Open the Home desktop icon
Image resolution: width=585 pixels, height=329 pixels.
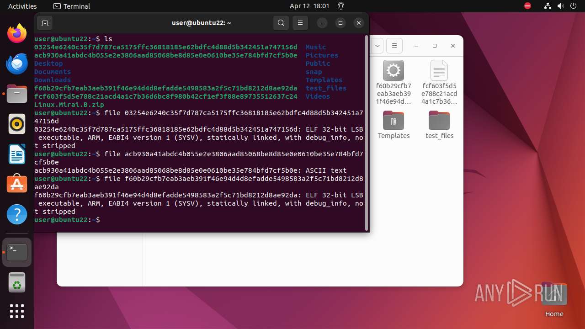pos(554,300)
